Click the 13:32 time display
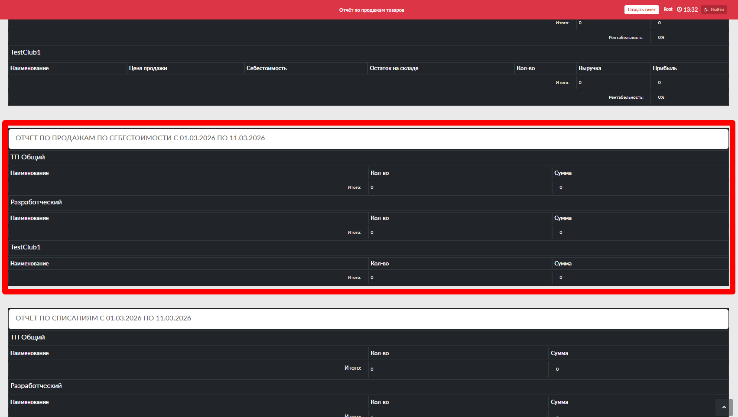 click(x=691, y=10)
